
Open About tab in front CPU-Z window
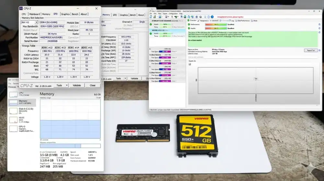(x=84, y=14)
